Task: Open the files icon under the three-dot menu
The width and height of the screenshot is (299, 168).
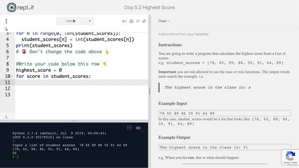Action: (x=6, y=29)
